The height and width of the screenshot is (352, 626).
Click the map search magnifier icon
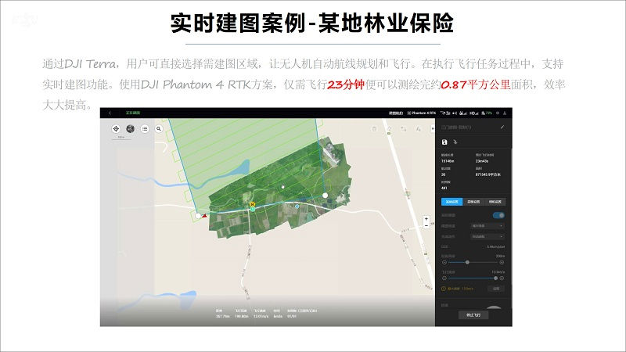(158, 128)
